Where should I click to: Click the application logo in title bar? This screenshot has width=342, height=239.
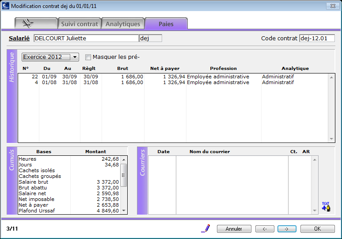pos(5,6)
